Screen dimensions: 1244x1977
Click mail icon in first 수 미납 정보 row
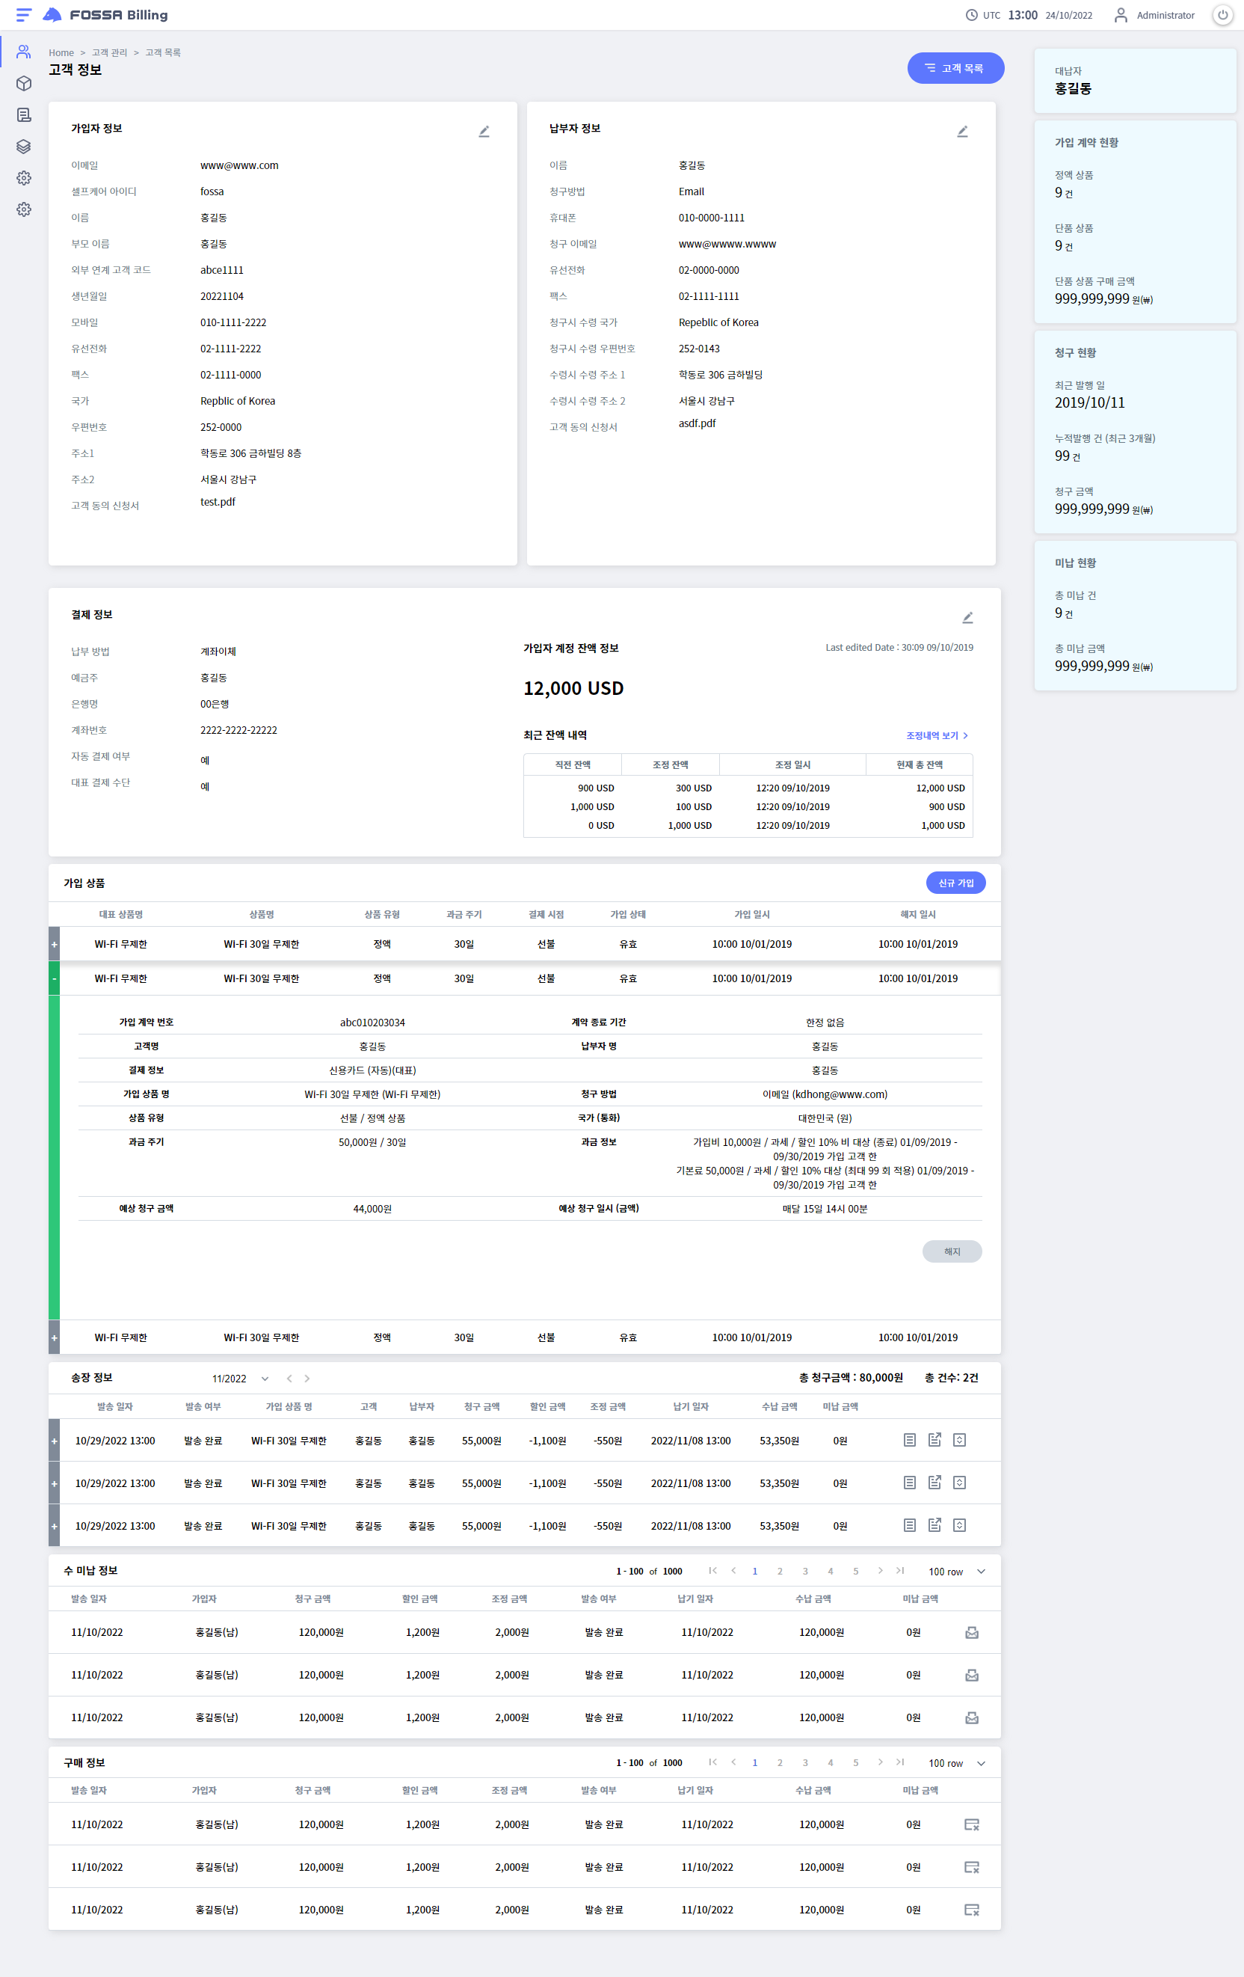point(972,1632)
